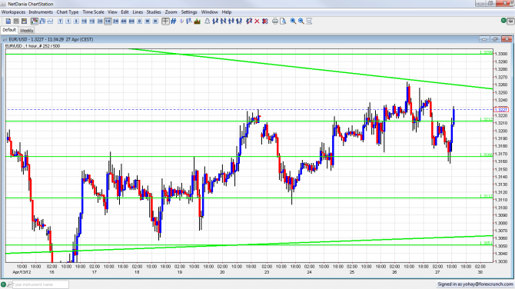515x289 pixels.
Task: Select the 15 minute time scale
Action: point(92,22)
